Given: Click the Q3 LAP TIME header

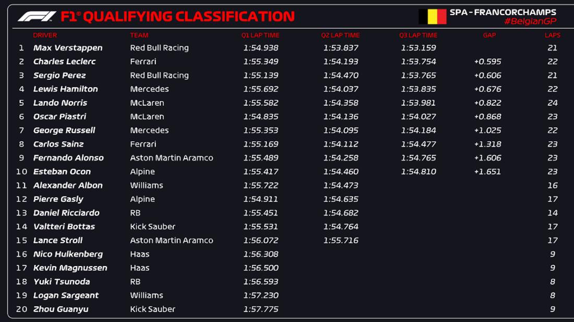Looking at the screenshot, I should [x=418, y=35].
